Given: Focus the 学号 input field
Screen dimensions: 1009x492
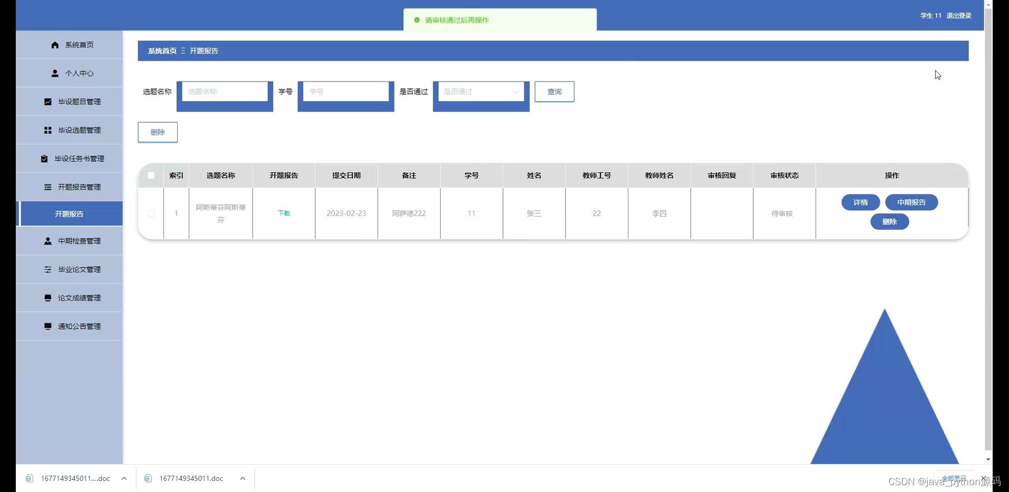Looking at the screenshot, I should [x=346, y=92].
